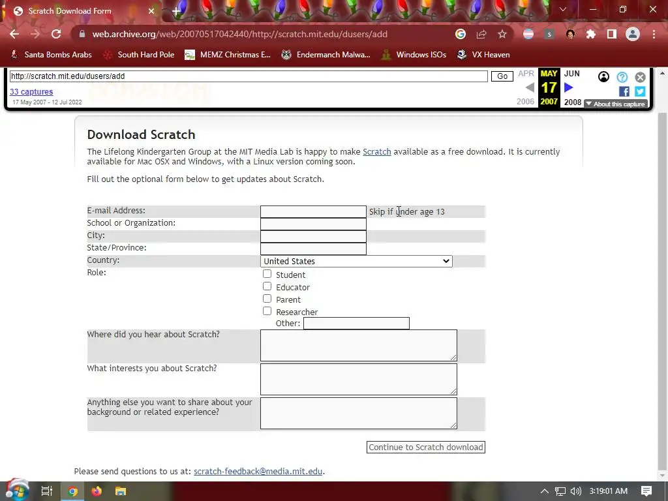Open VX Heaven bookmark

[x=483, y=55]
